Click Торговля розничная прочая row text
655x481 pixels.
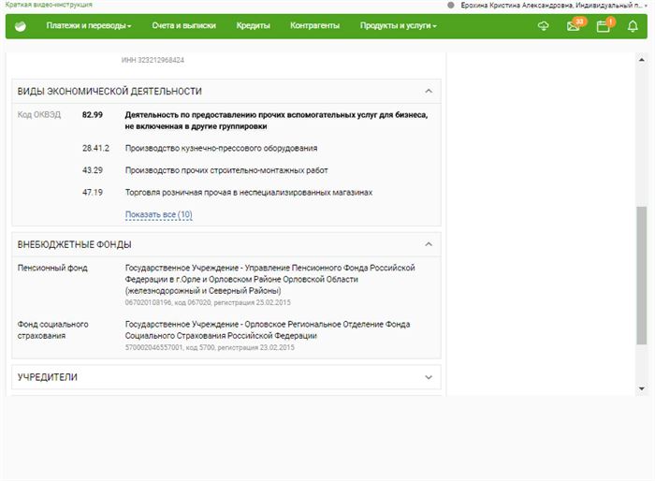pos(249,193)
